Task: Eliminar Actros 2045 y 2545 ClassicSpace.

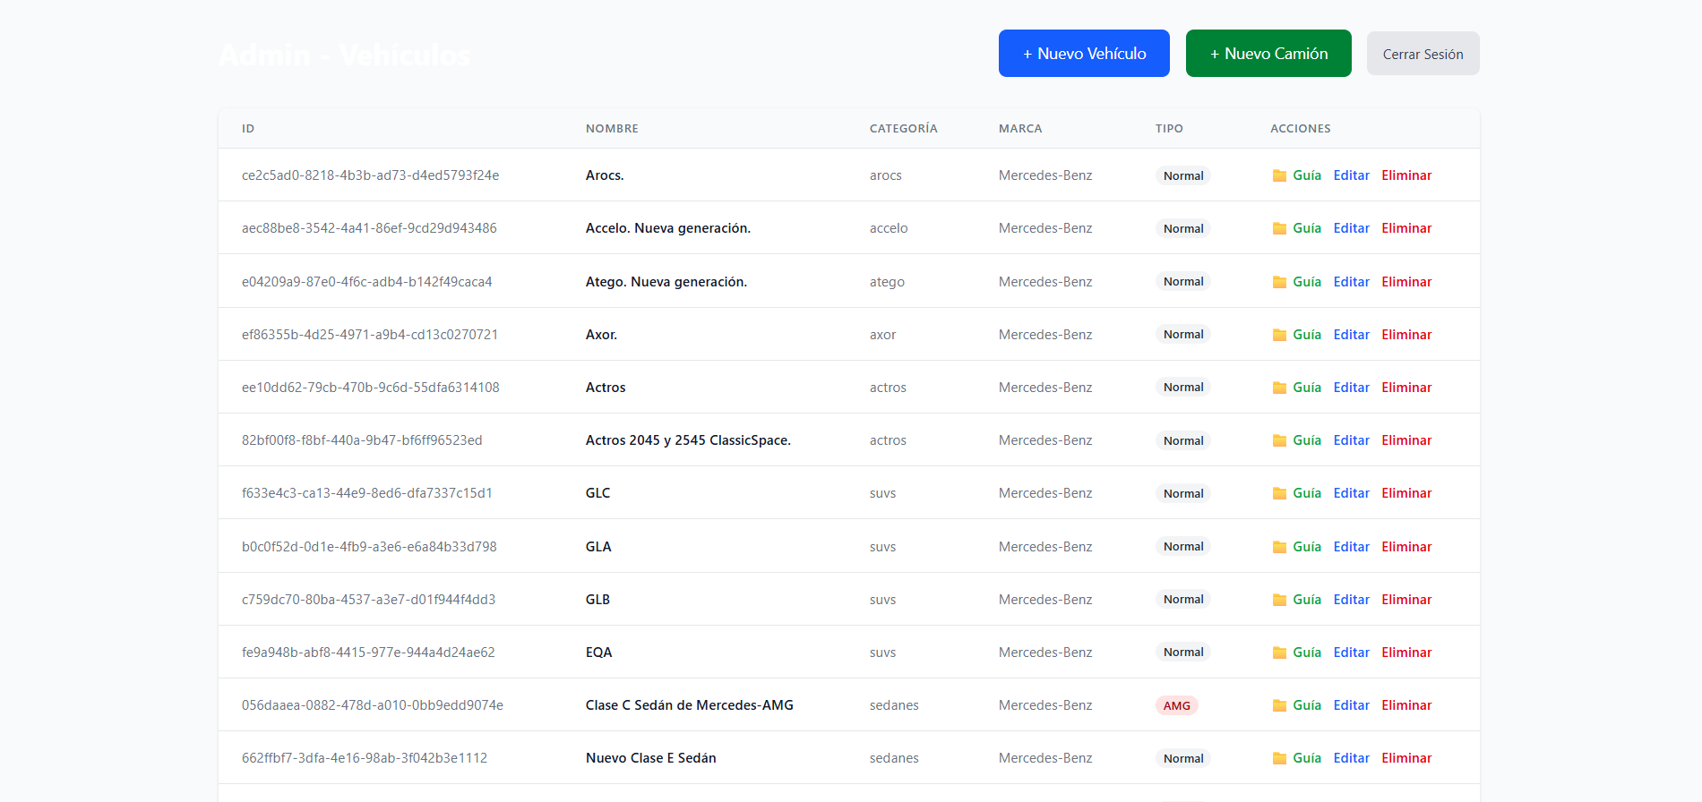Action: [1406, 440]
